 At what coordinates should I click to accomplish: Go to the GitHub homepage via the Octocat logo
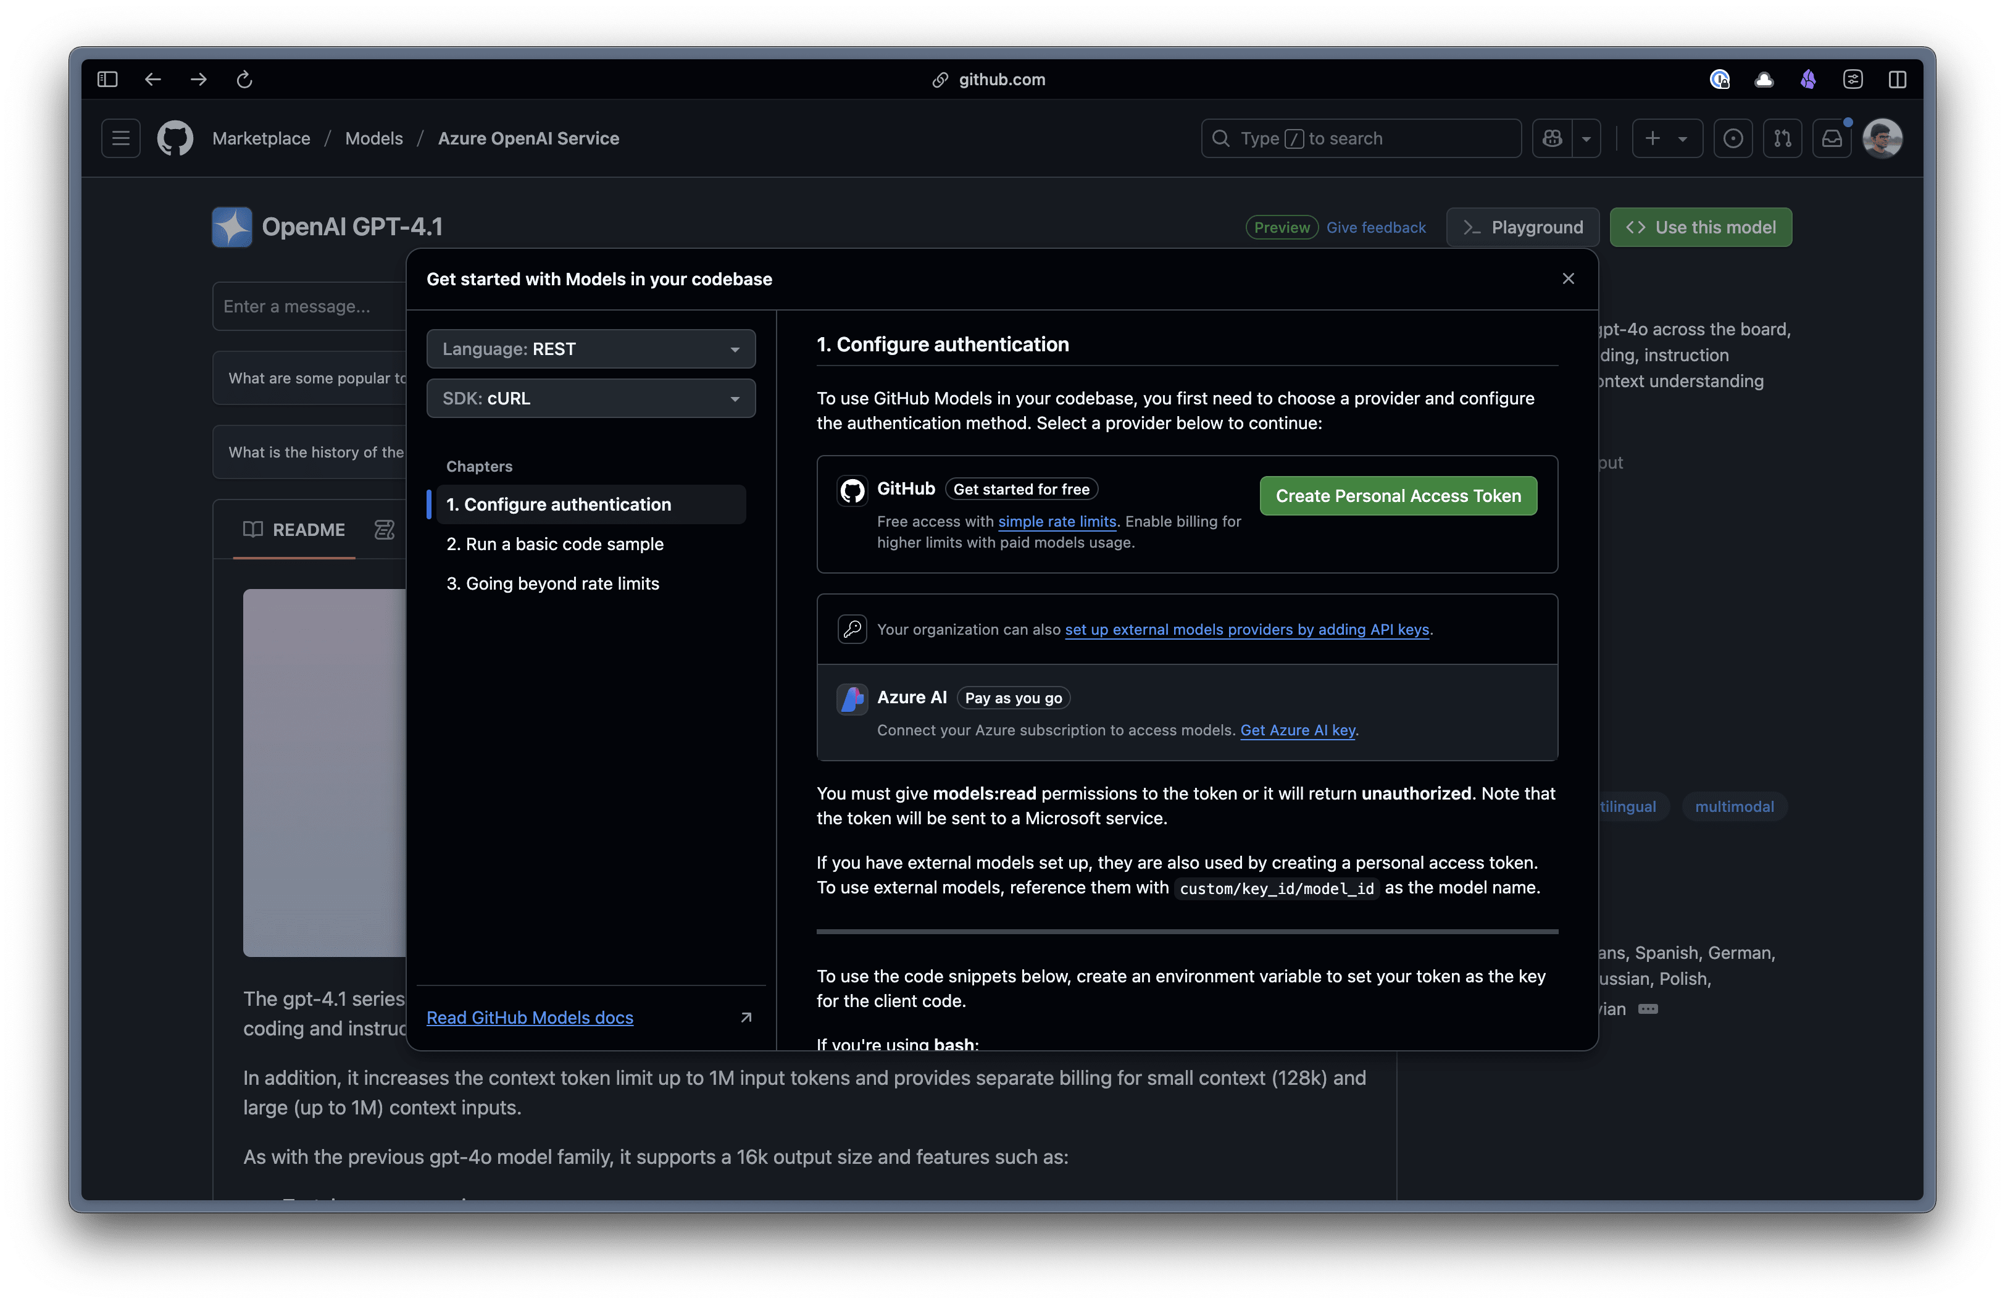pyautogui.click(x=175, y=138)
